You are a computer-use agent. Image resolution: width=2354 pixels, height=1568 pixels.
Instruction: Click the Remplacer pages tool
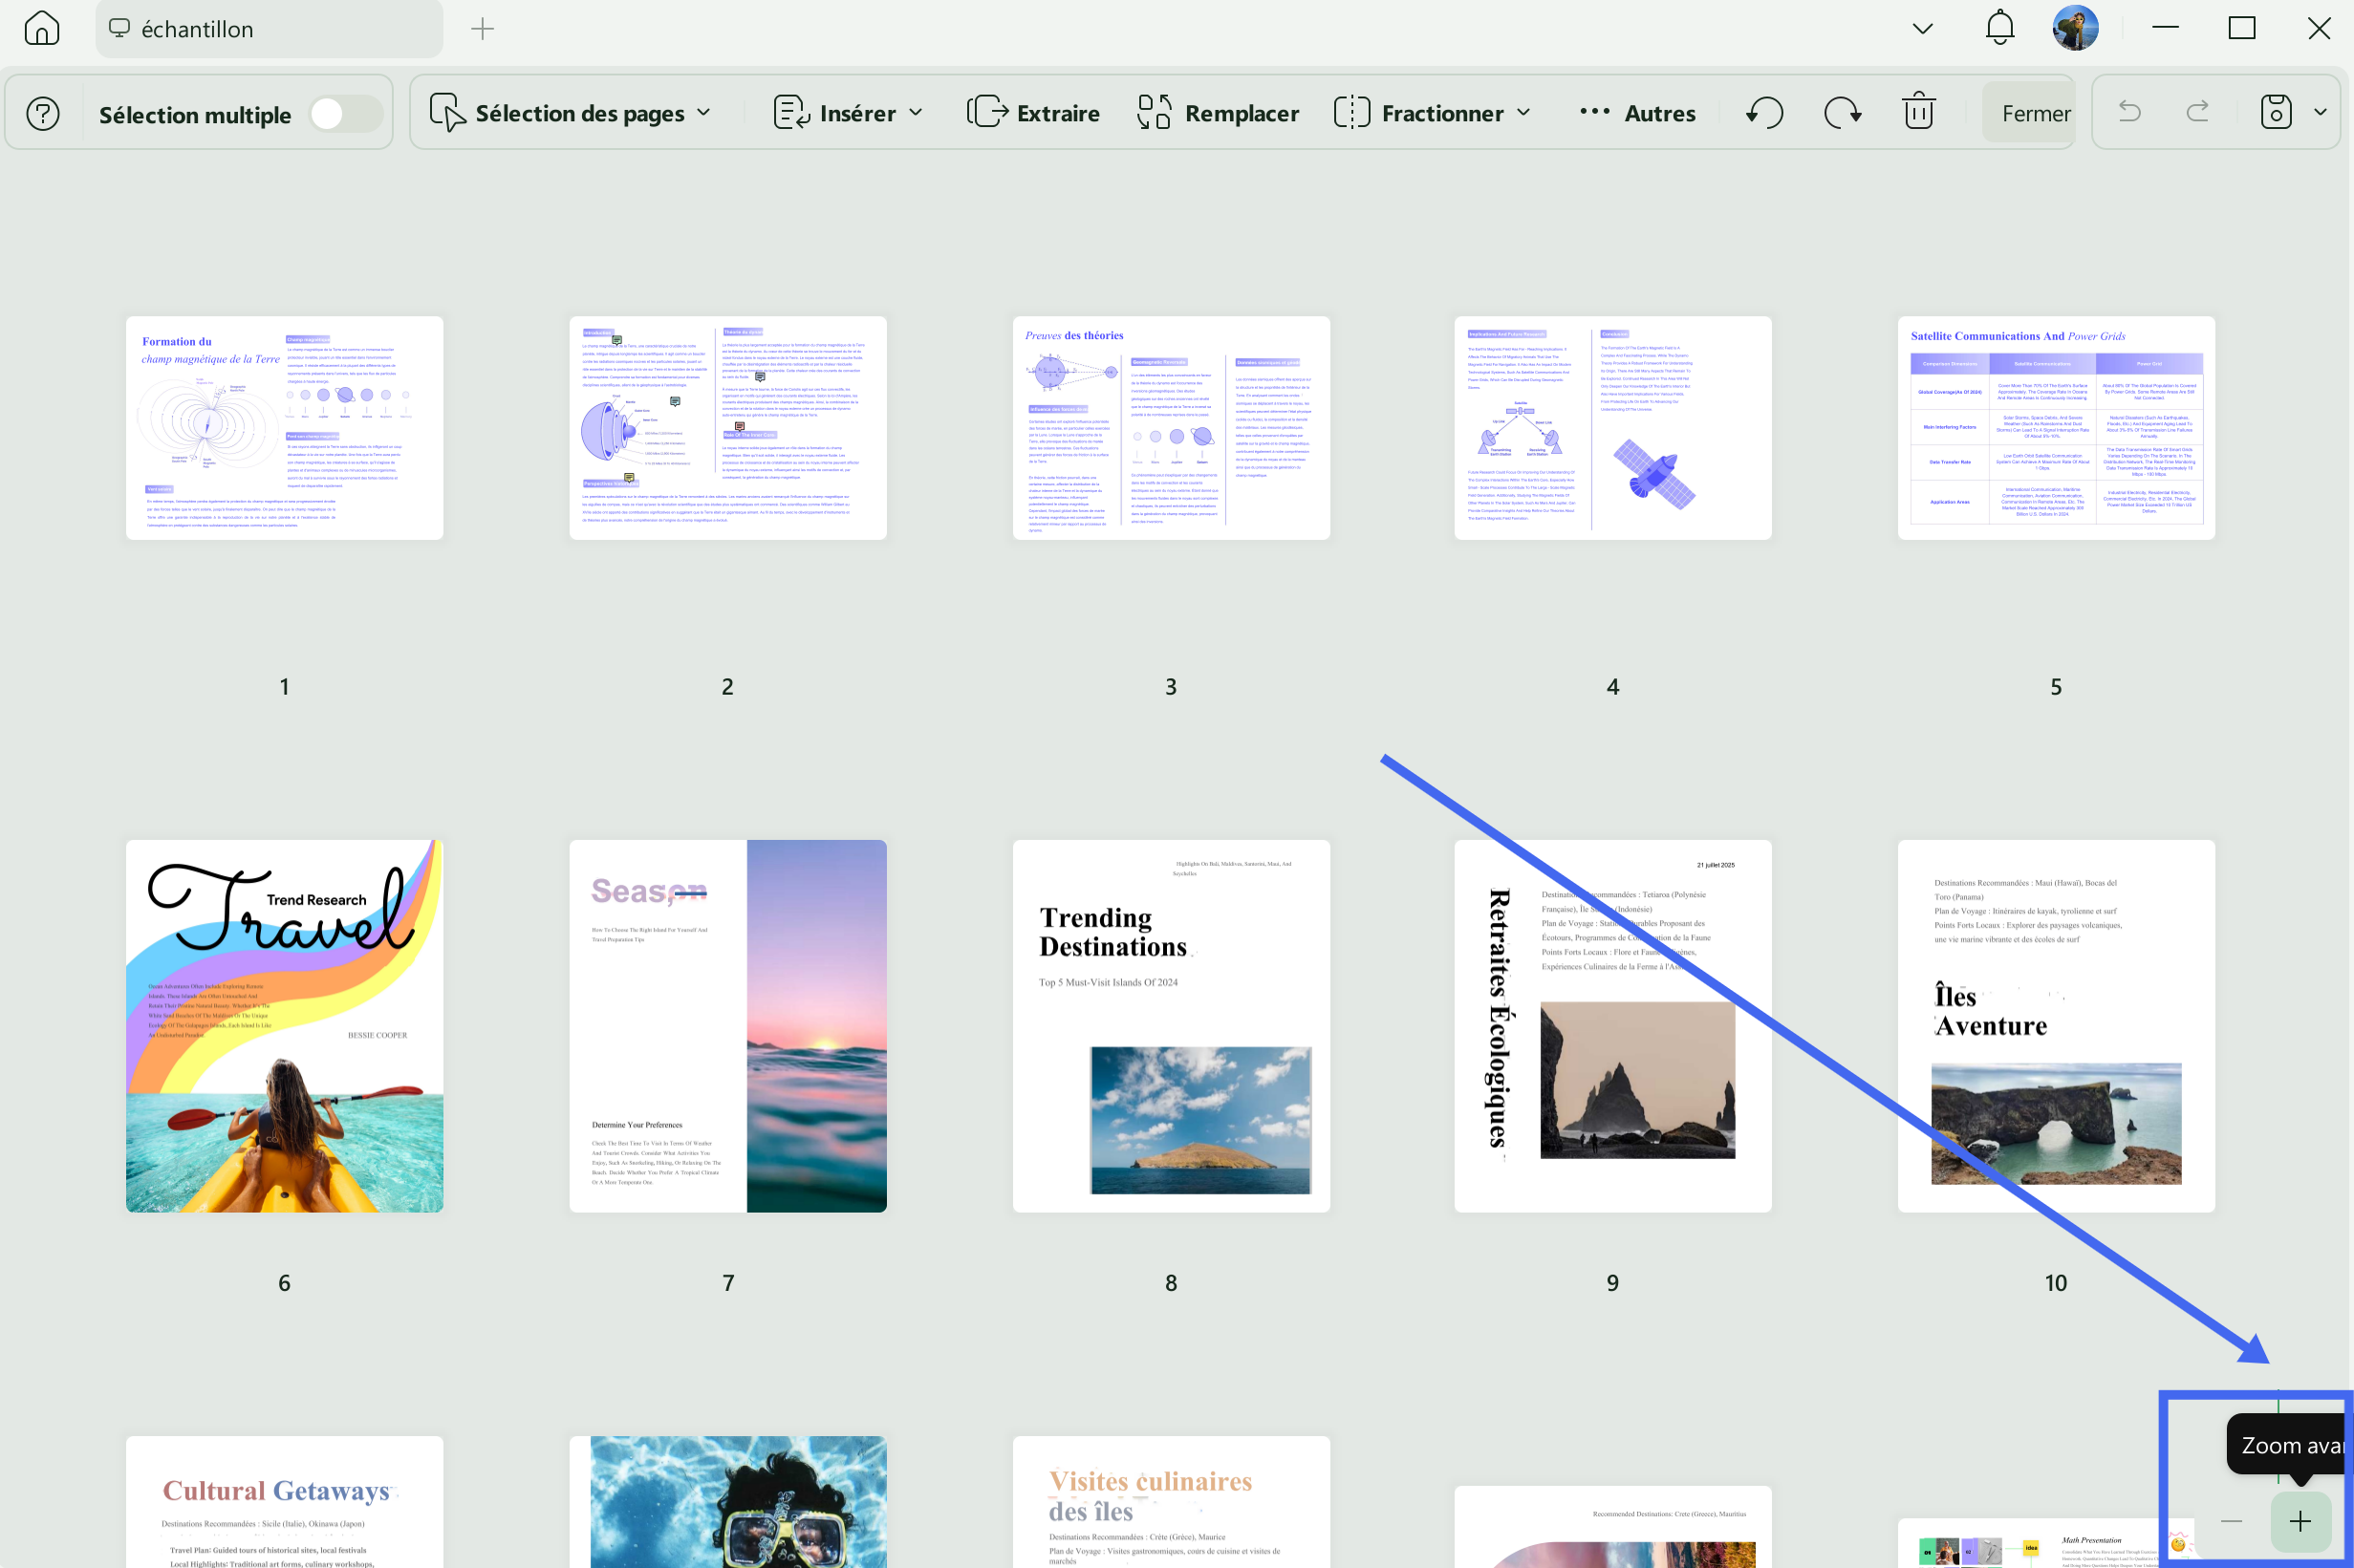[1218, 113]
